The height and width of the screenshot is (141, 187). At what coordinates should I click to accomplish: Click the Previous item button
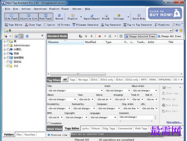(x=57, y=135)
